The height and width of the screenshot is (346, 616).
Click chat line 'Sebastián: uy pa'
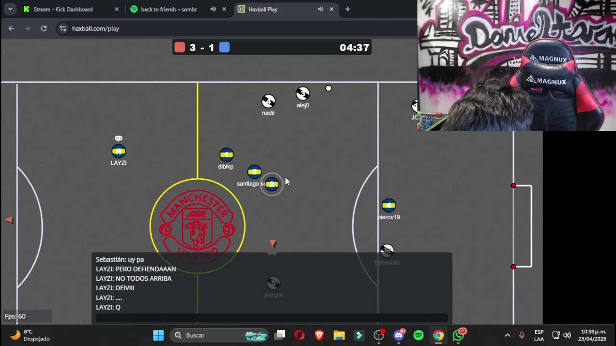point(120,259)
